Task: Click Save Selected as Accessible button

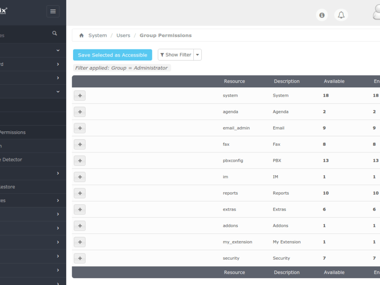Action: tap(112, 55)
